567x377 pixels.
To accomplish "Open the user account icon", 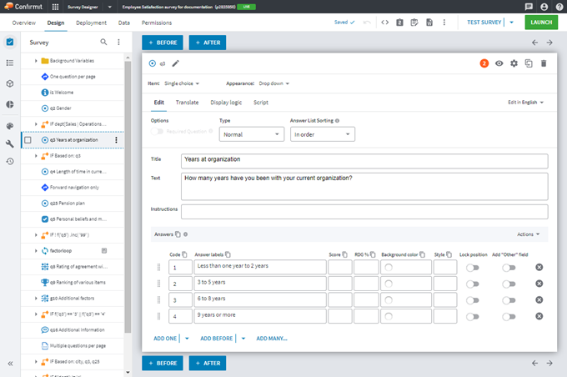I will tap(544, 7).
